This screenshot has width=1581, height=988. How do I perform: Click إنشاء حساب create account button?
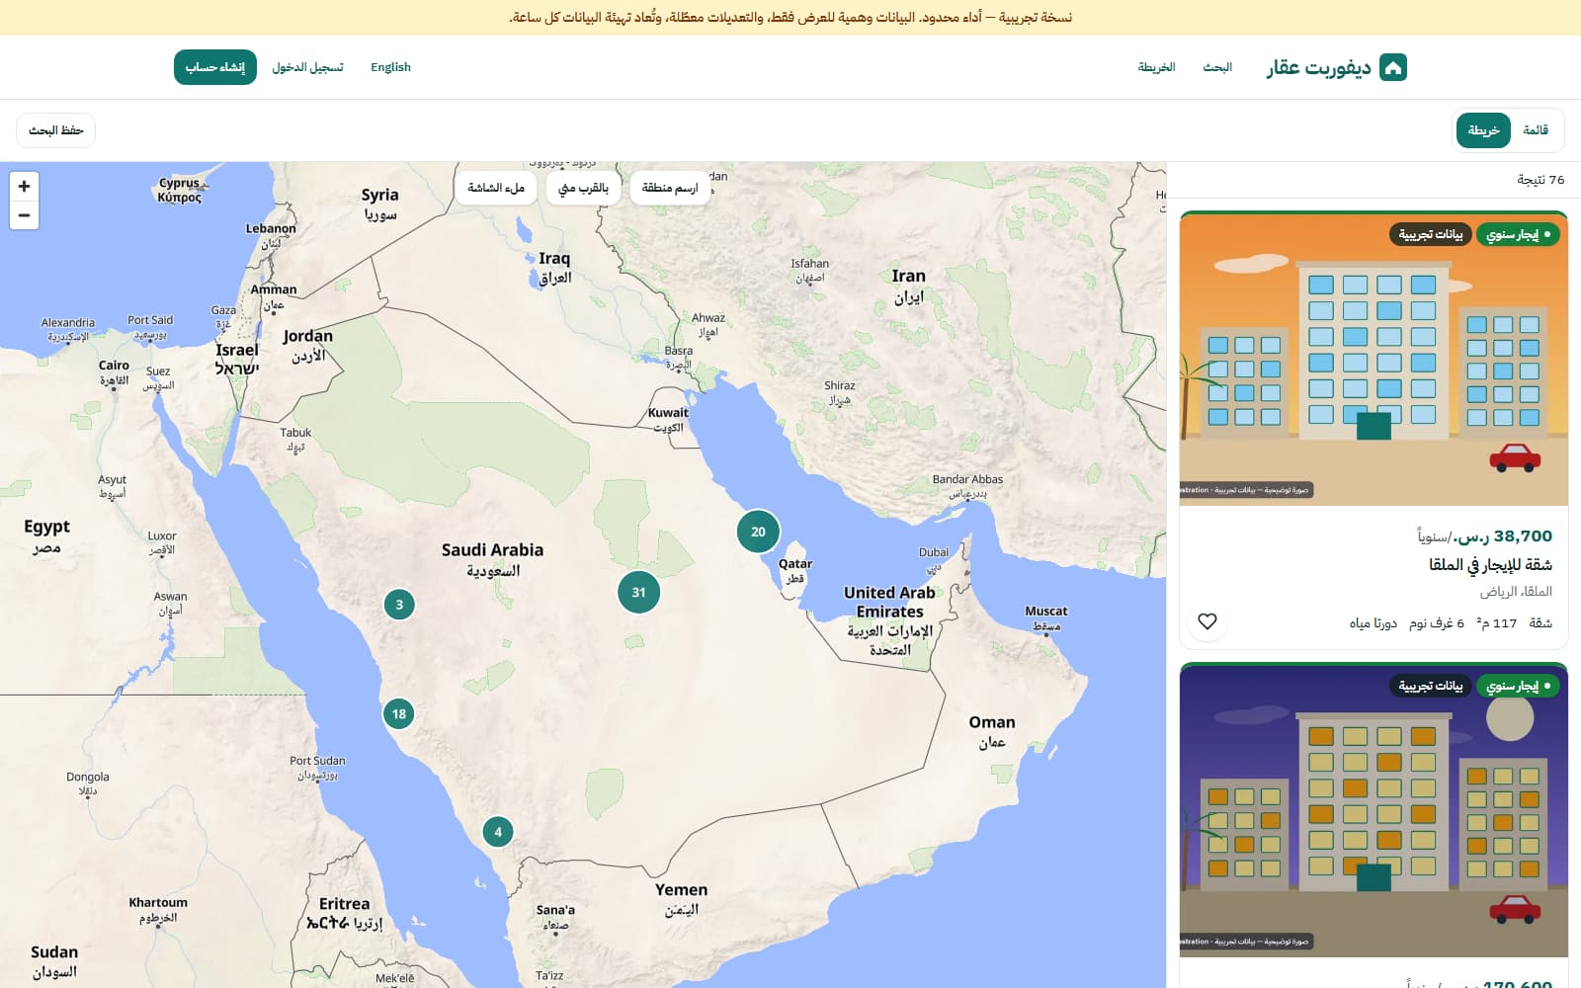(x=215, y=67)
